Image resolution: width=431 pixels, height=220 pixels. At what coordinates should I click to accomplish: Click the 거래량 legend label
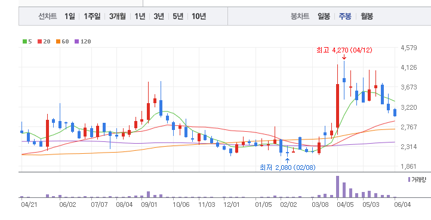[418, 179]
